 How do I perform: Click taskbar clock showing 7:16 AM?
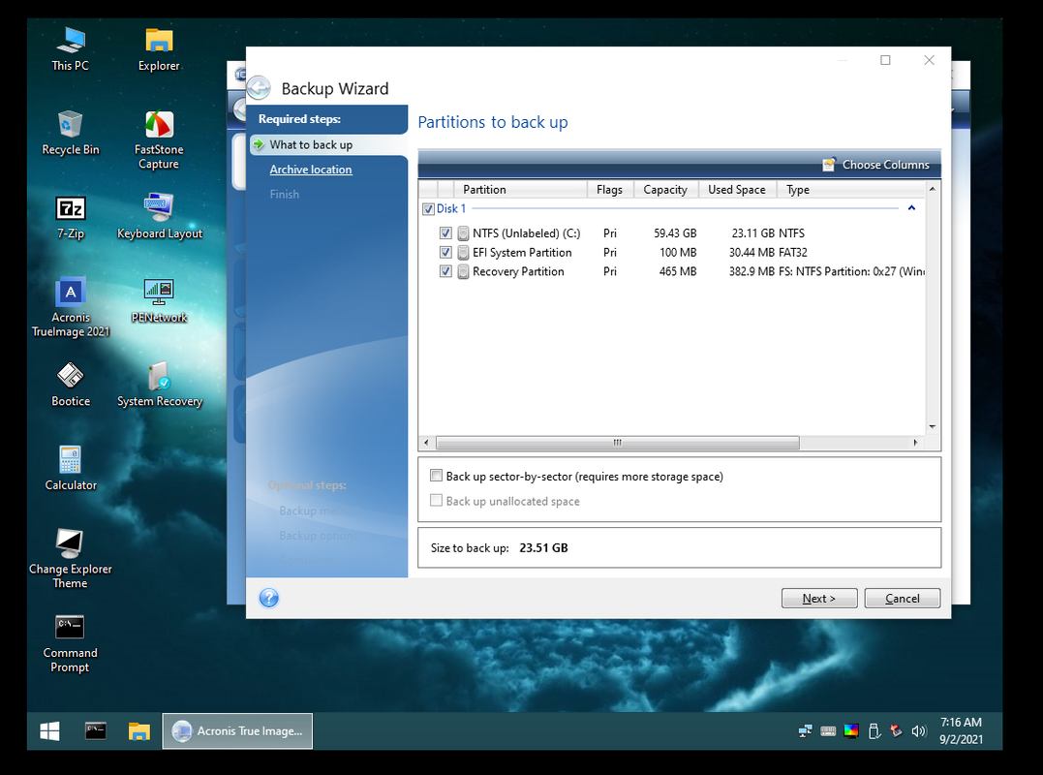point(961,731)
